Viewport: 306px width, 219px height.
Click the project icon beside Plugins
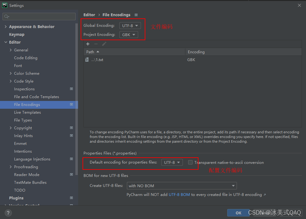[72, 198]
